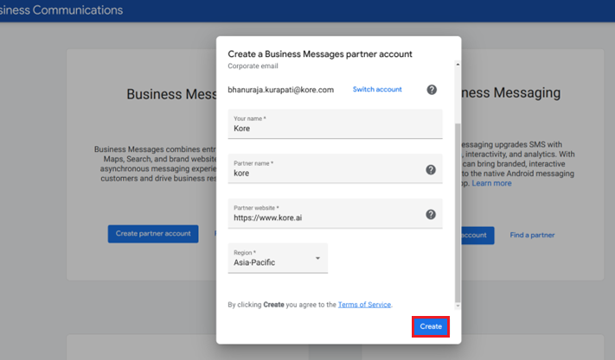Click the bhanuraja.kurapati@kore.com email text
615x360 pixels.
pyautogui.click(x=281, y=90)
